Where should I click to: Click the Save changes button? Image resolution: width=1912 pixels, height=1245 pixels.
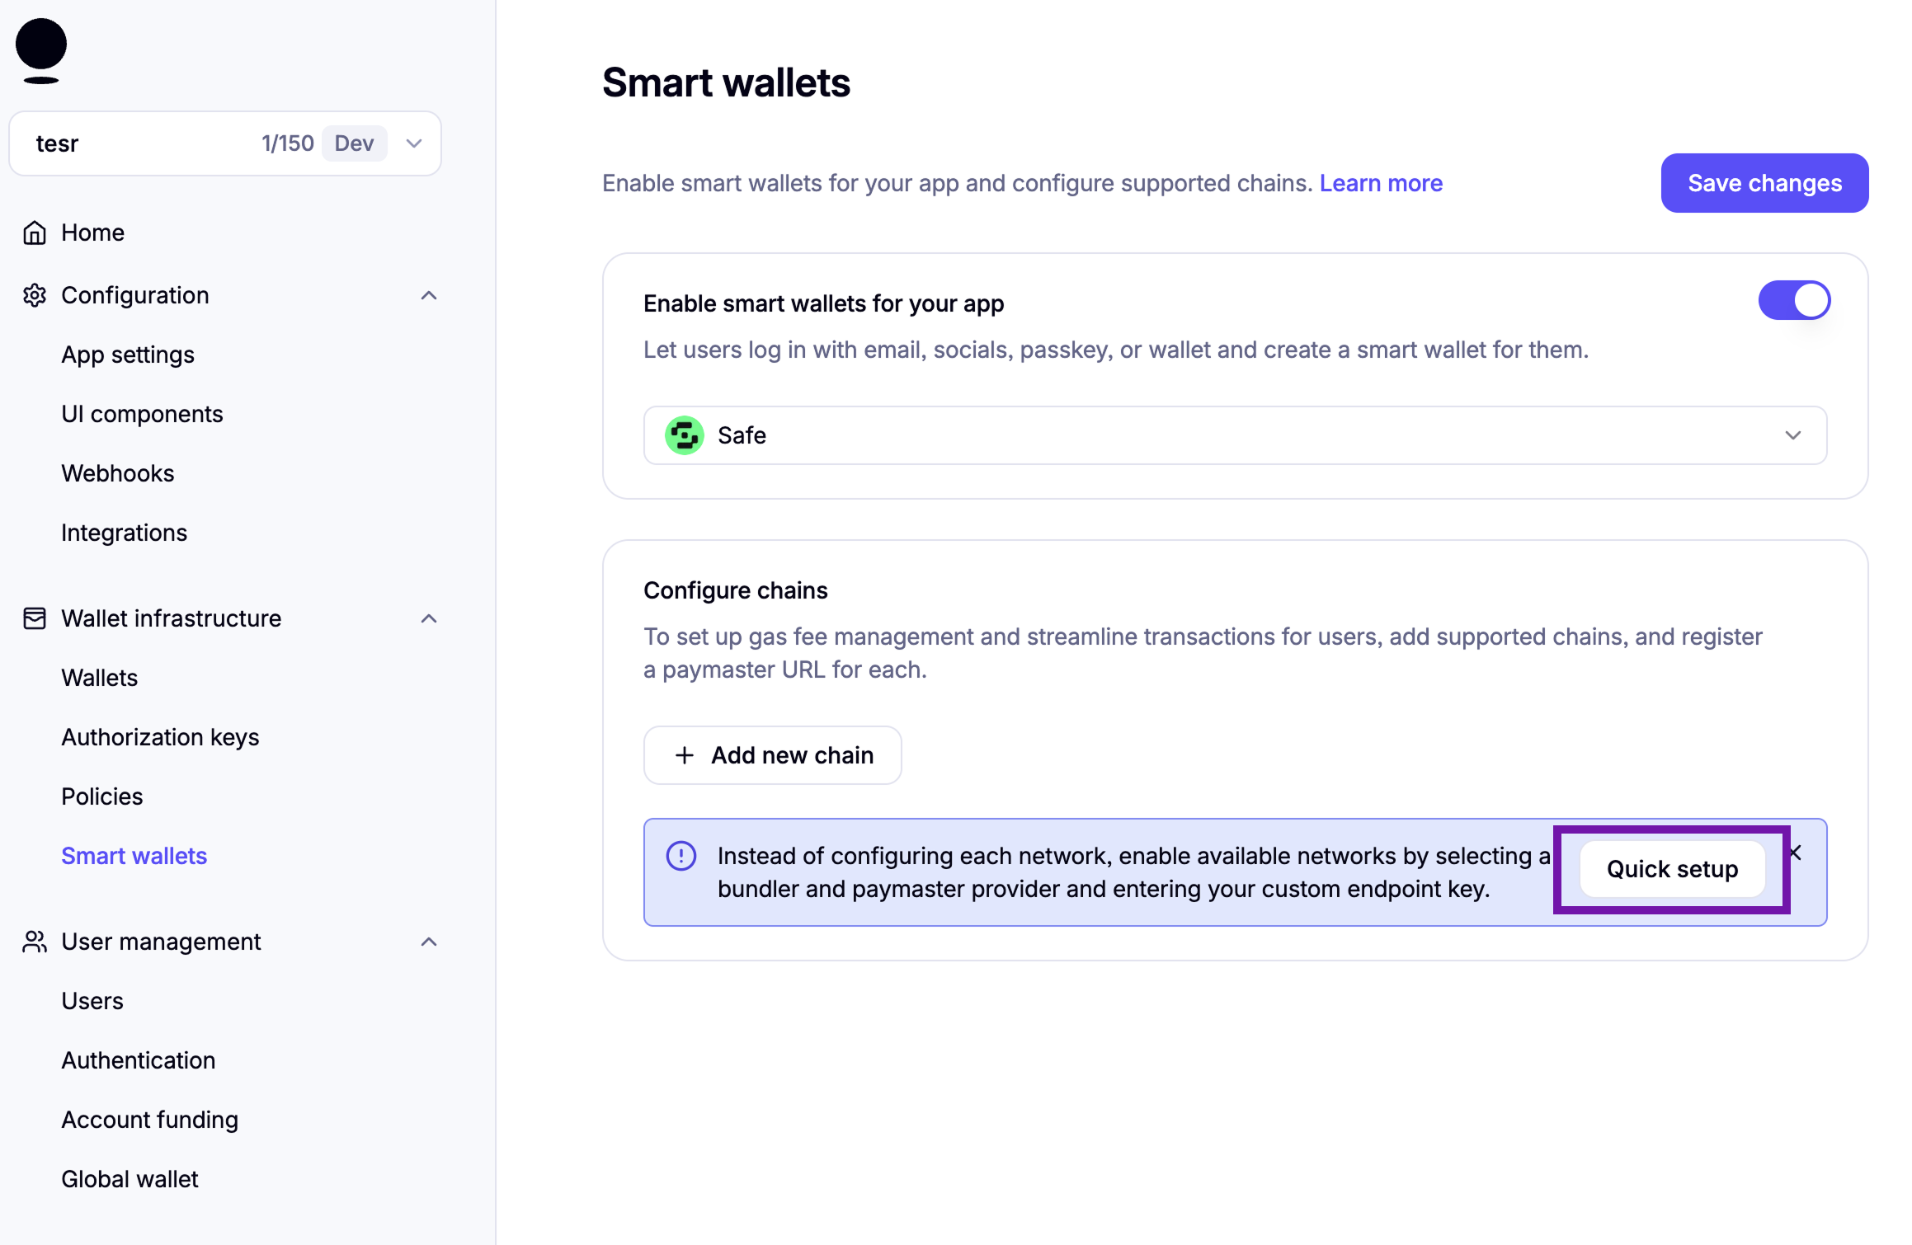(x=1764, y=183)
